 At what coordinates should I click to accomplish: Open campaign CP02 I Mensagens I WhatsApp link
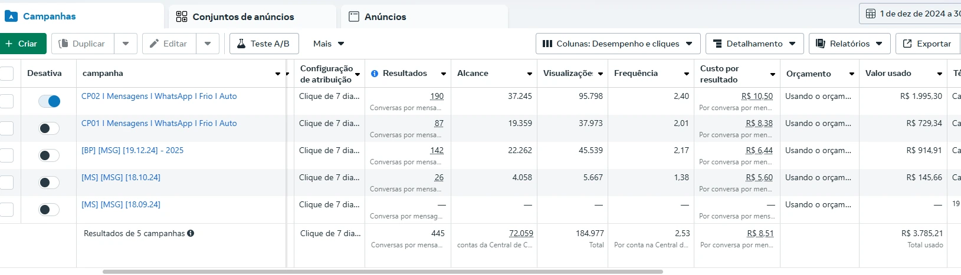[159, 96]
